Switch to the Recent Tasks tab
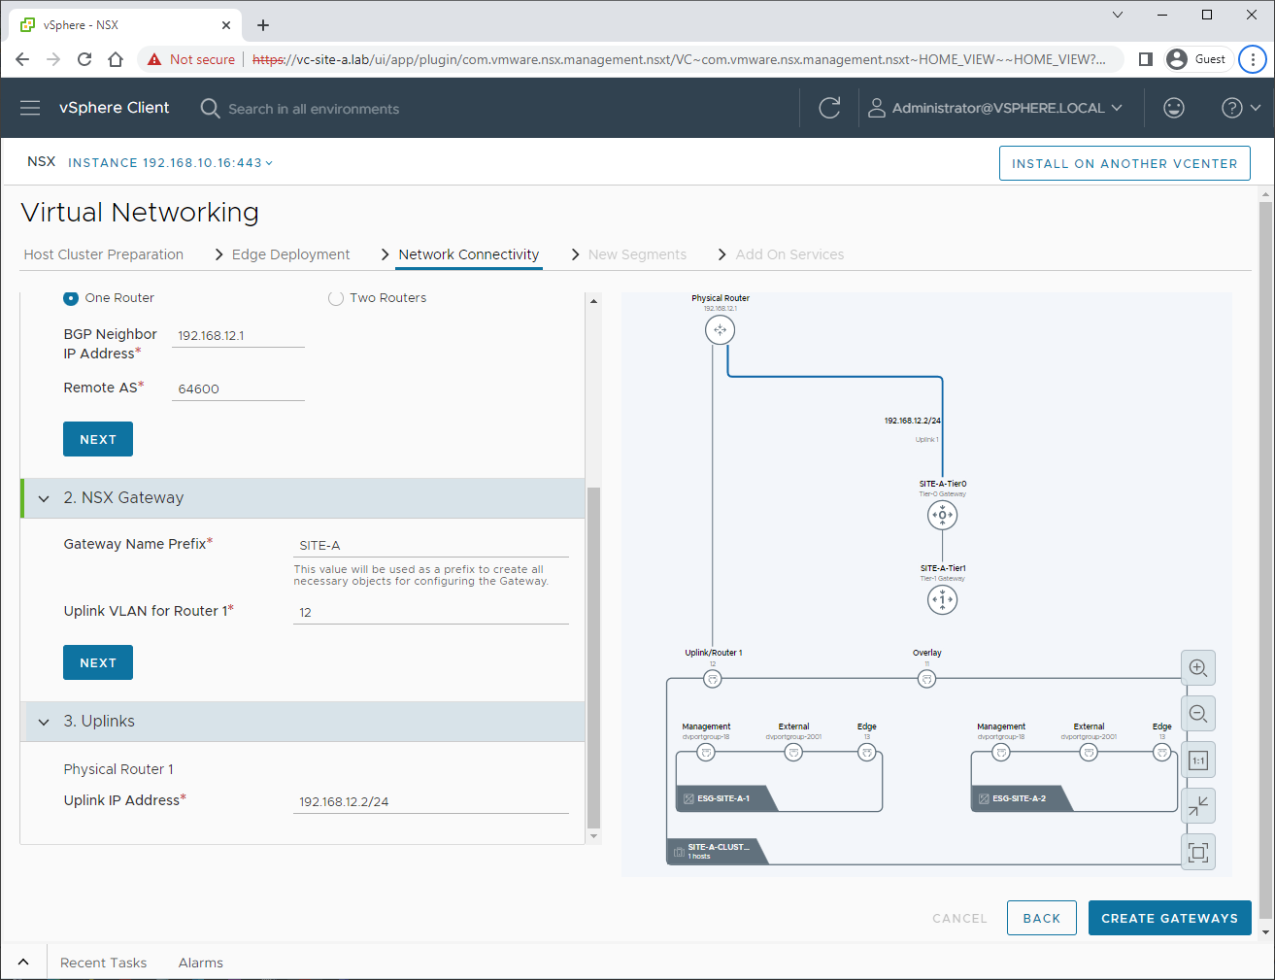Viewport: 1275px width, 980px height. coord(103,963)
